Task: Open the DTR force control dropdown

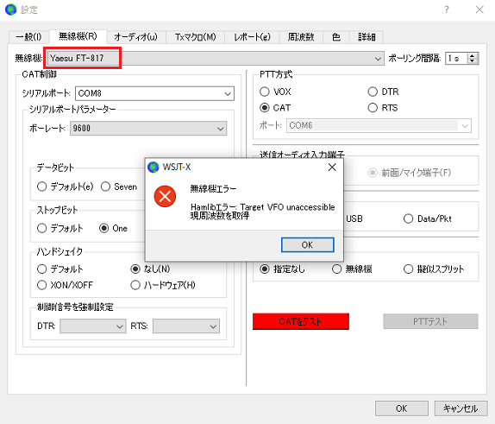Action: [93, 326]
